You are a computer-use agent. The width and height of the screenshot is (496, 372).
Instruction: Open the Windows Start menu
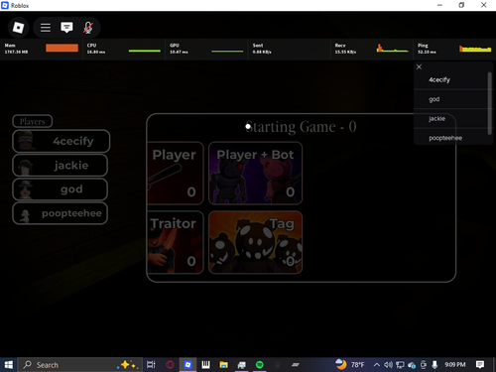click(8, 365)
